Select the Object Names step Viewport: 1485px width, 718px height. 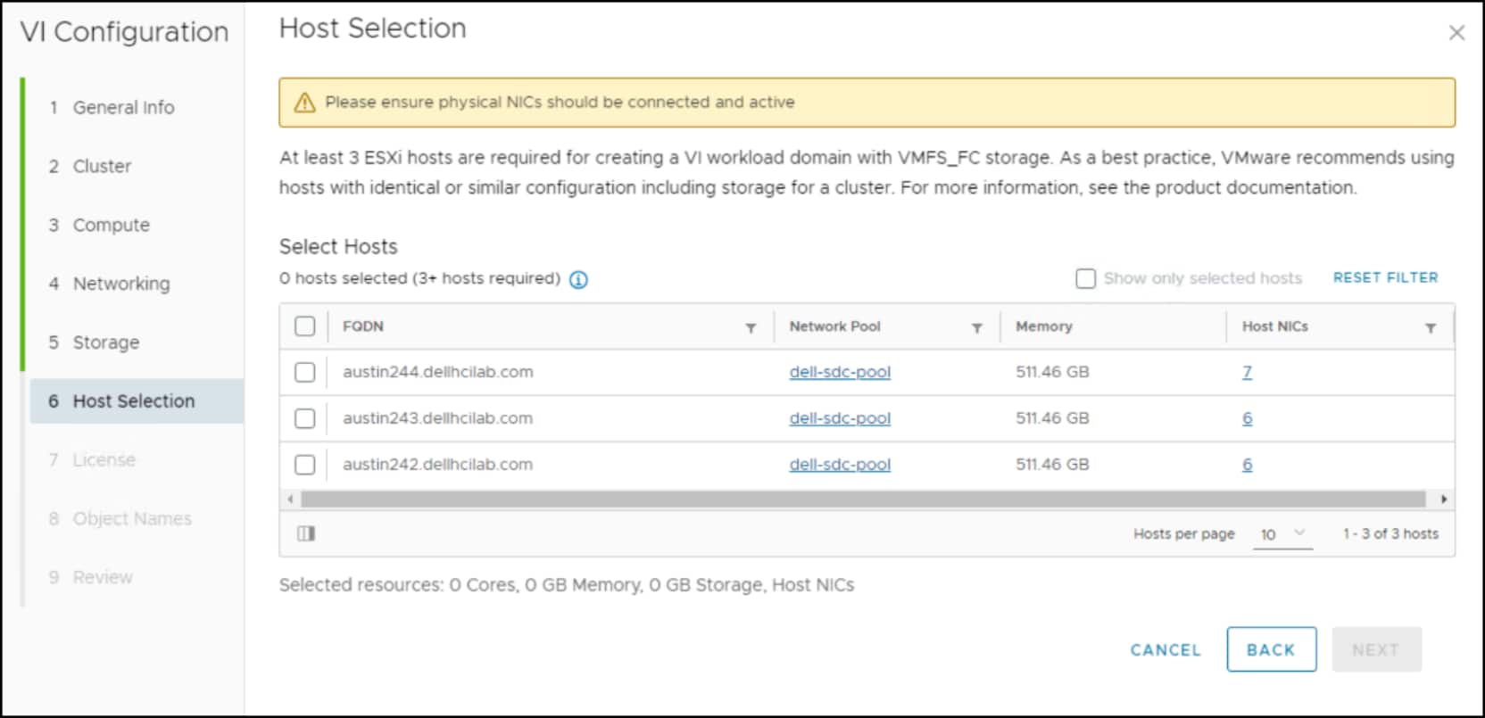pyautogui.click(x=120, y=519)
